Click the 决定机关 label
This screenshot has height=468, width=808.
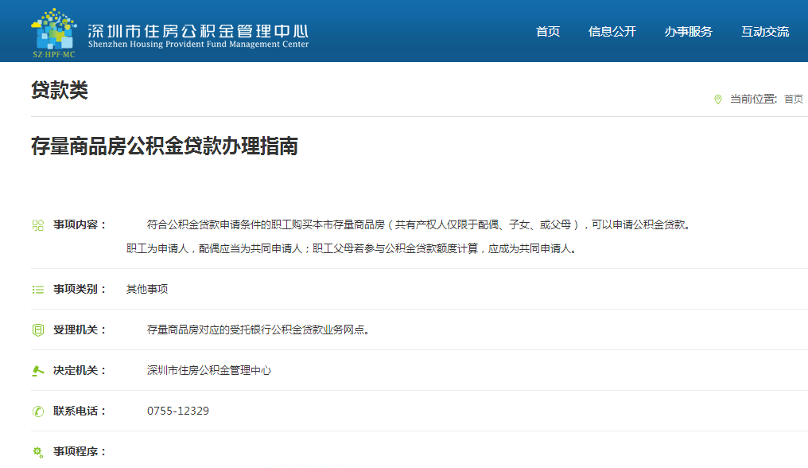pyautogui.click(x=80, y=370)
